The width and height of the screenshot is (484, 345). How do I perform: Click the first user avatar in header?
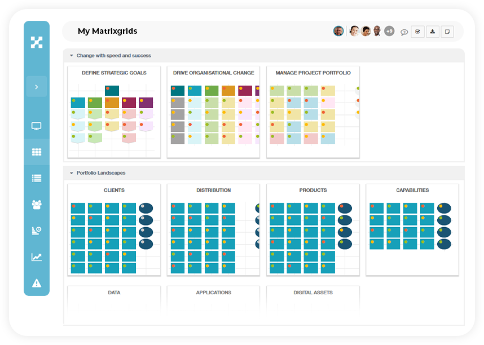tap(338, 31)
